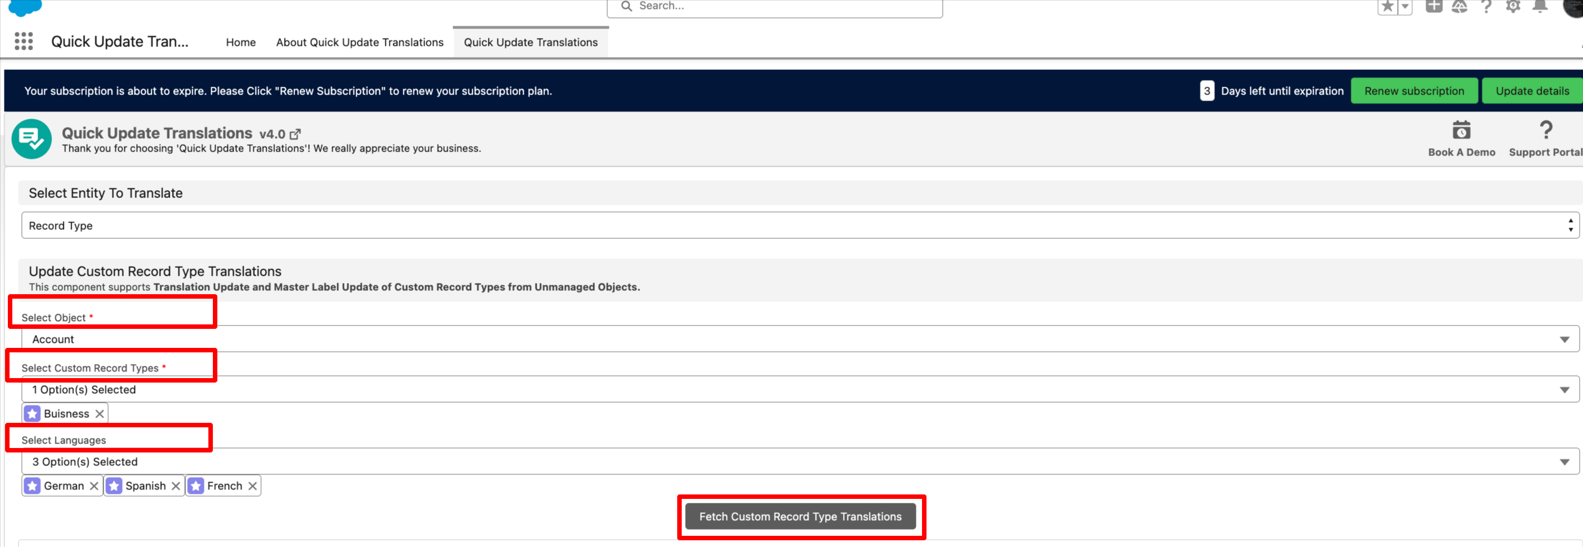Click the subscription expiry warning message
Viewport: 1583px width, 547px height.
(x=288, y=91)
